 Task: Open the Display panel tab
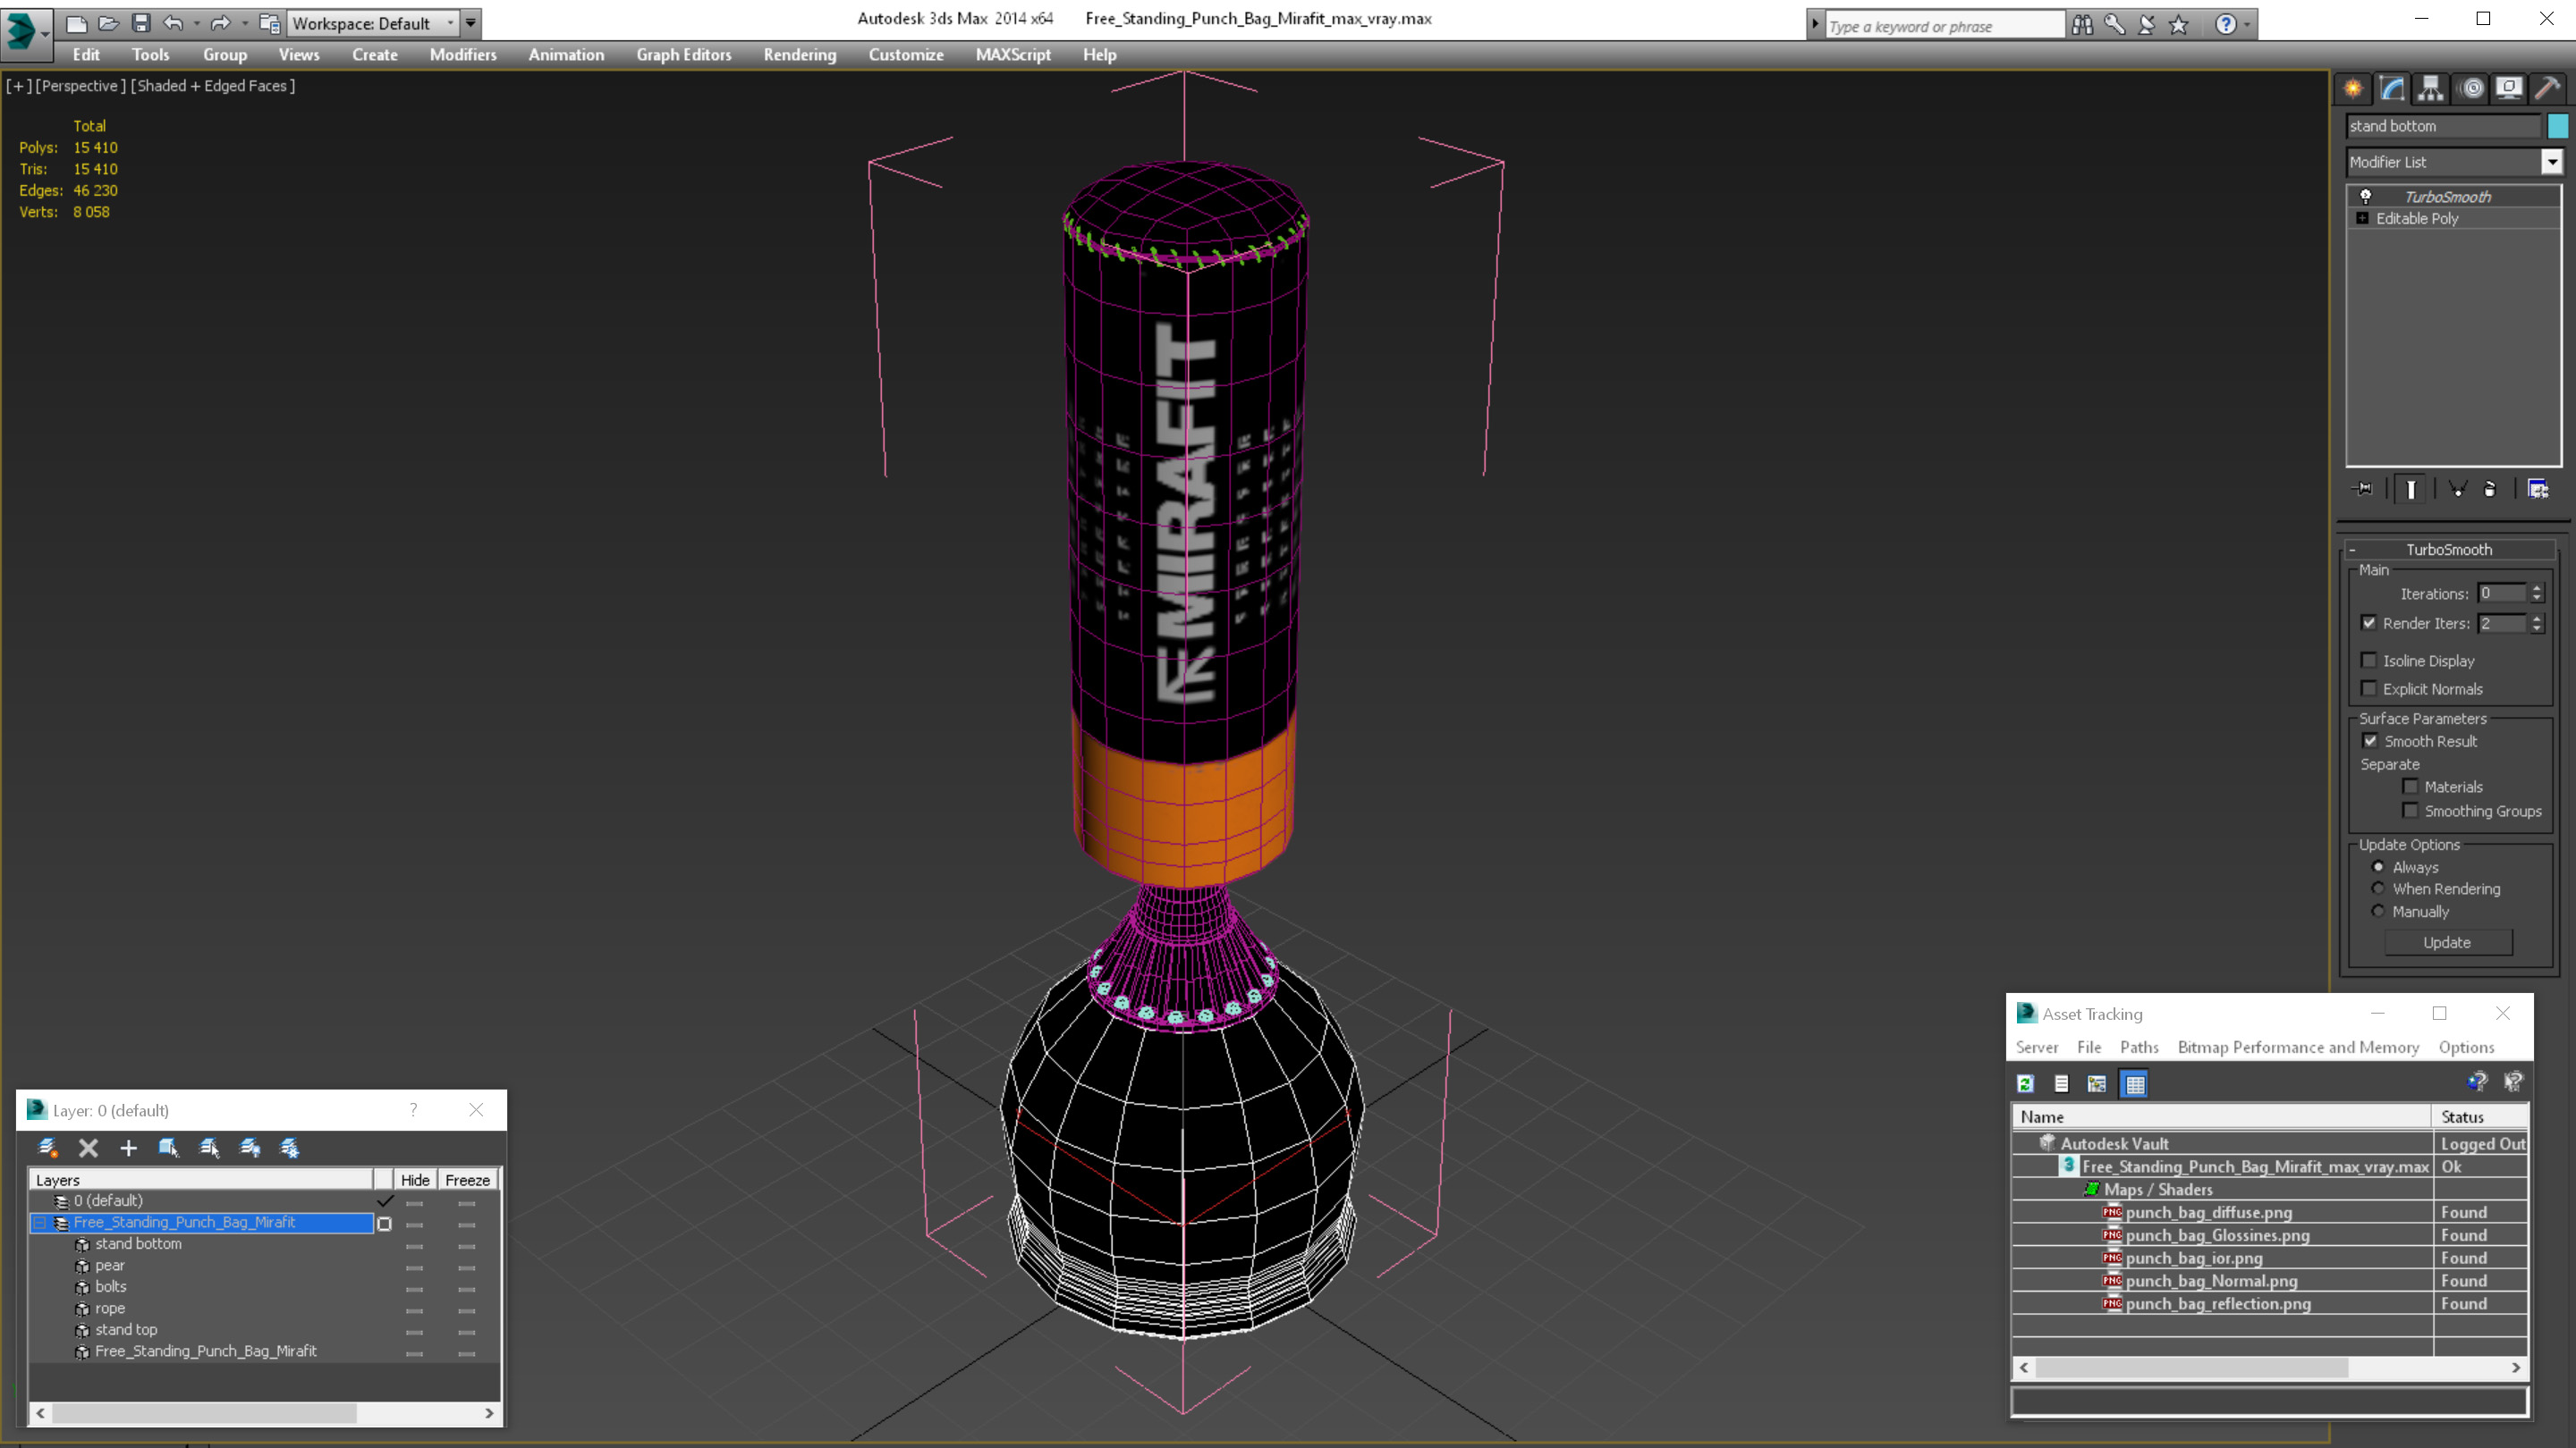(x=2509, y=88)
